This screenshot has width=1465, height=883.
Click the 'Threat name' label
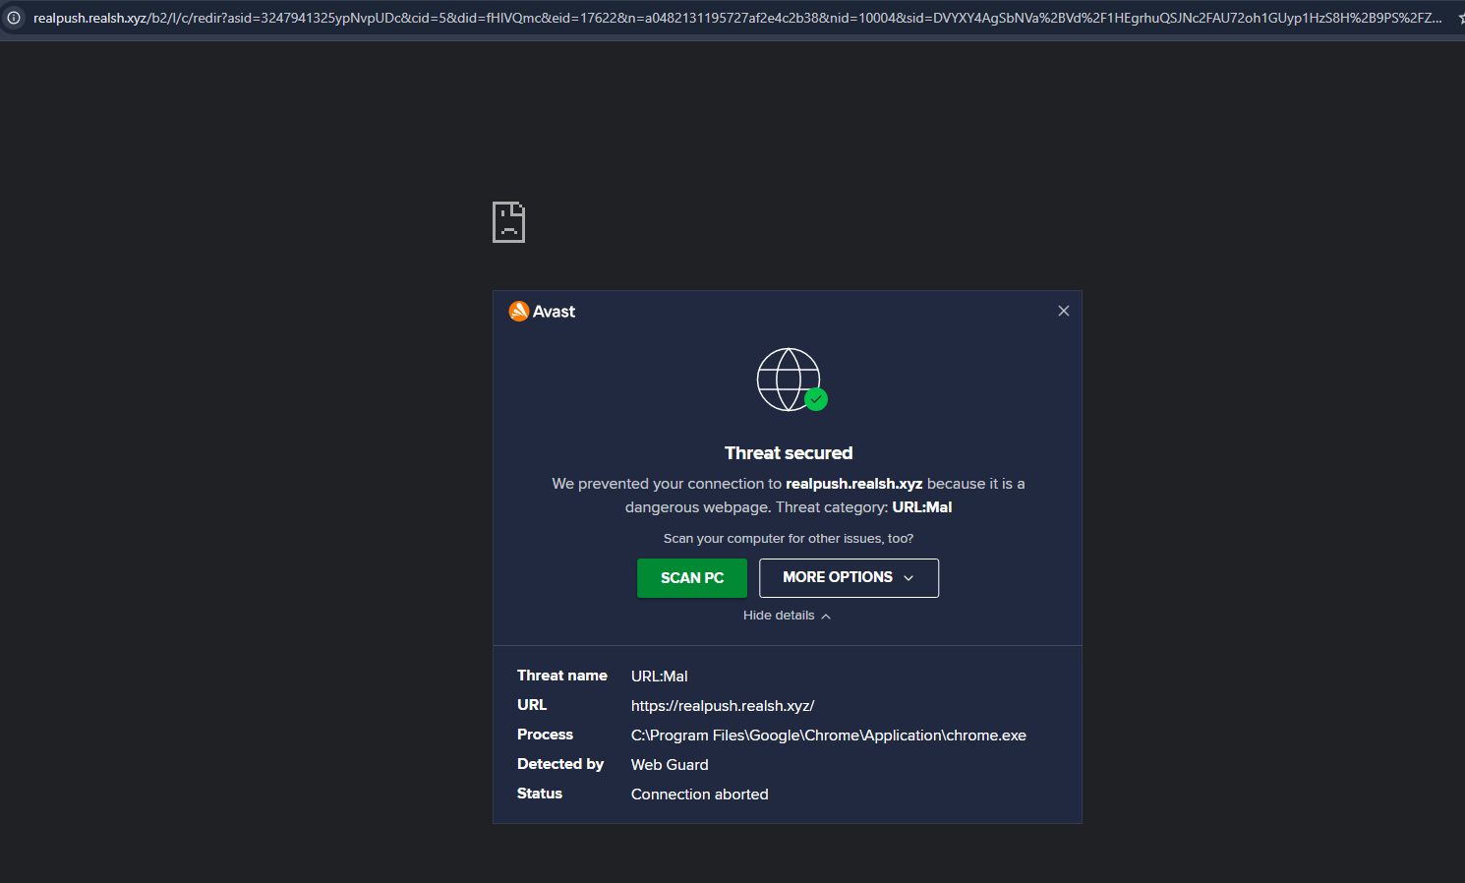tap(562, 676)
